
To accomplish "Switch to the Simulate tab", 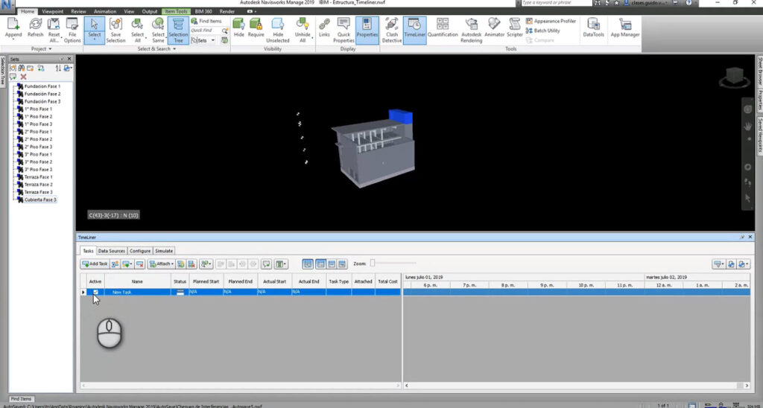I will point(164,251).
